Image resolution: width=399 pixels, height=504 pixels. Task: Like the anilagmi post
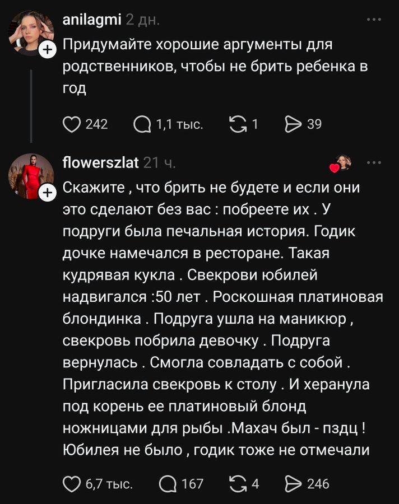click(x=72, y=124)
